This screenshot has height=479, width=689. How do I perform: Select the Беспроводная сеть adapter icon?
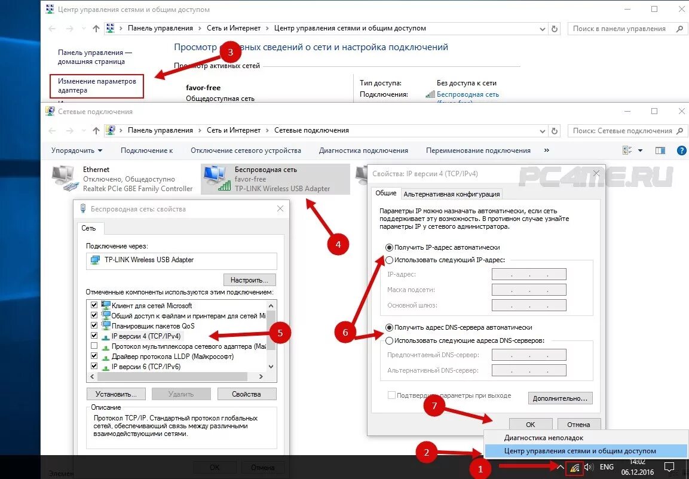[217, 178]
